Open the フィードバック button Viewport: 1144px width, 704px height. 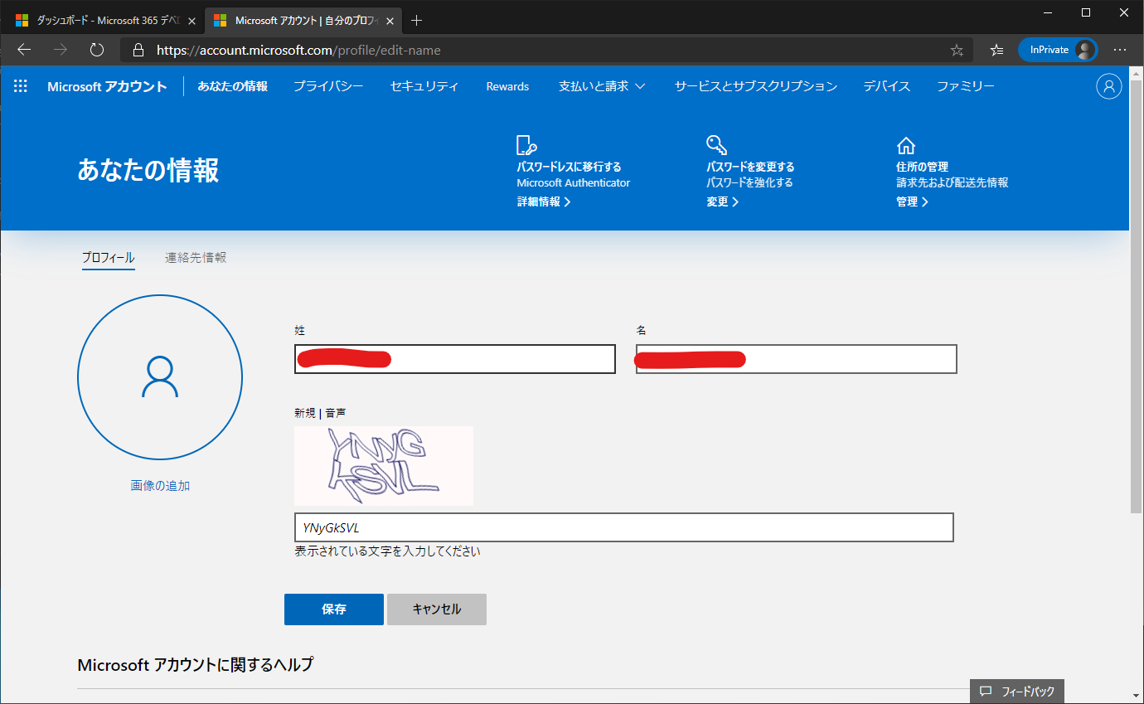tap(1017, 691)
